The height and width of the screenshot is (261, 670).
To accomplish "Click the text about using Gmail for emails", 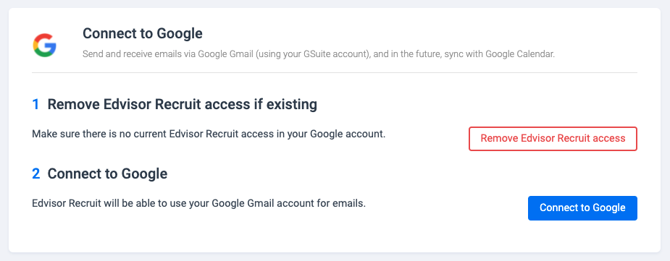I will click(199, 203).
